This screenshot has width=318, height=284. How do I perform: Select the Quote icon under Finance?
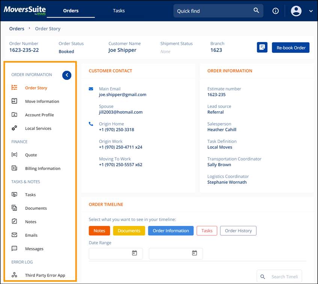(14, 155)
